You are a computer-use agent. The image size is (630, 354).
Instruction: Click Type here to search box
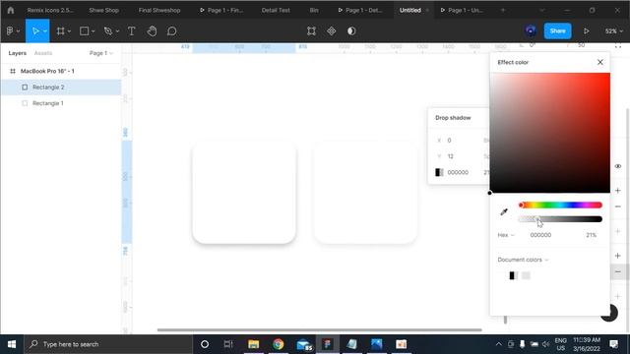coord(109,344)
